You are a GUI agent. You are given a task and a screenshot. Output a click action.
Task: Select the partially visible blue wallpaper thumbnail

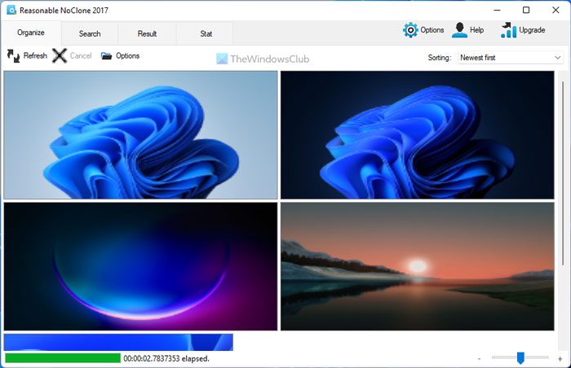click(118, 342)
